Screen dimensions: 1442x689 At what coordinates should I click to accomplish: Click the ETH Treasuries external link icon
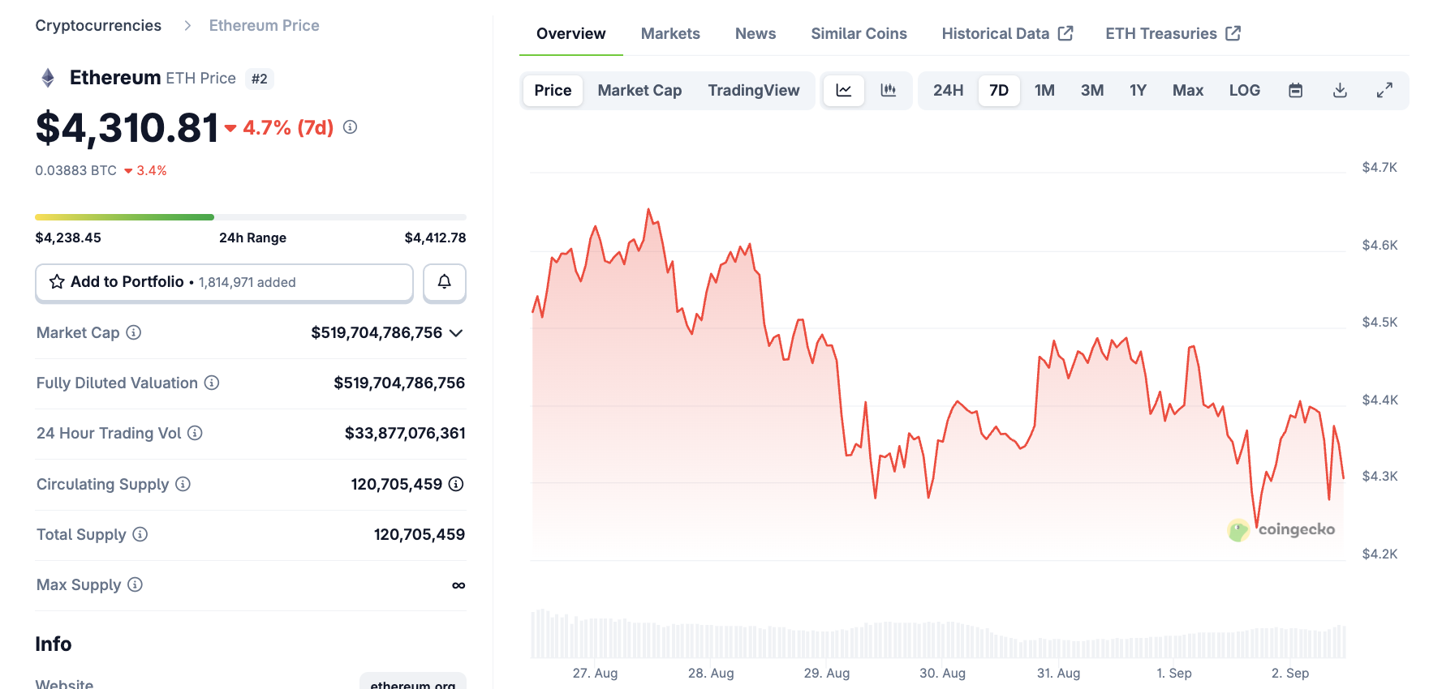tap(1234, 33)
